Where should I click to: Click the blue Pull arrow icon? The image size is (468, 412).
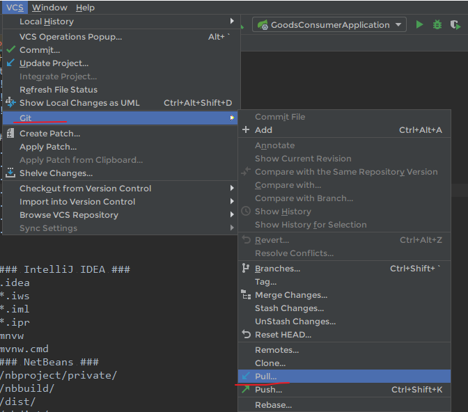coord(246,376)
